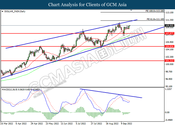Image resolution: width=175 pixels, height=125 pixels.
Task: Click the 15 Mar 2022 date label
Action: [7, 123]
